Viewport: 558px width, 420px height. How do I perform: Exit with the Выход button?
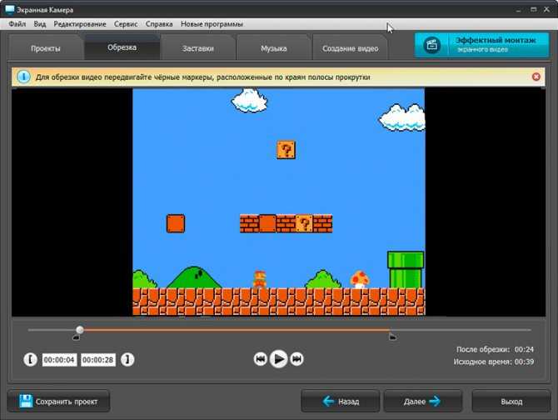[511, 401]
